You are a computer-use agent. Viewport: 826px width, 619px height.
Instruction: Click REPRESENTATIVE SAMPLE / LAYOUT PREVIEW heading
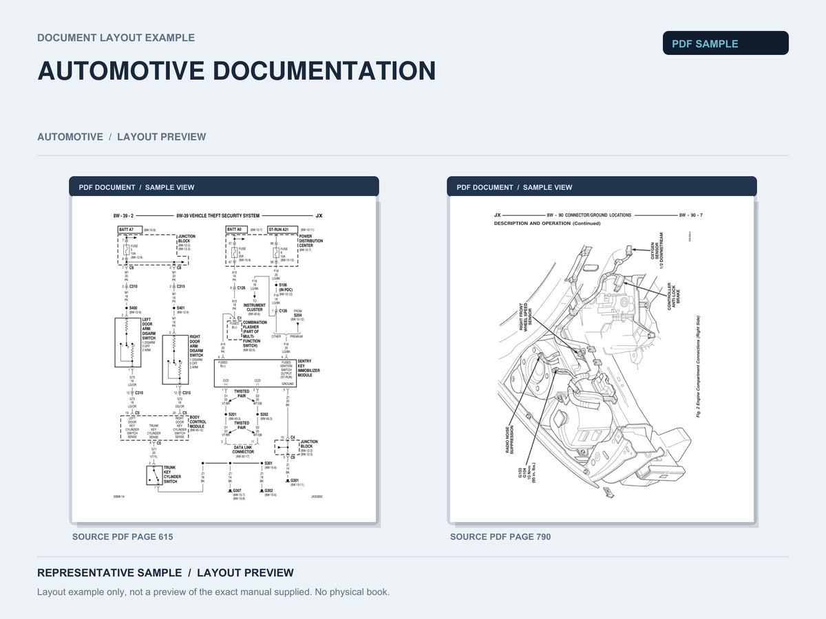coord(165,573)
